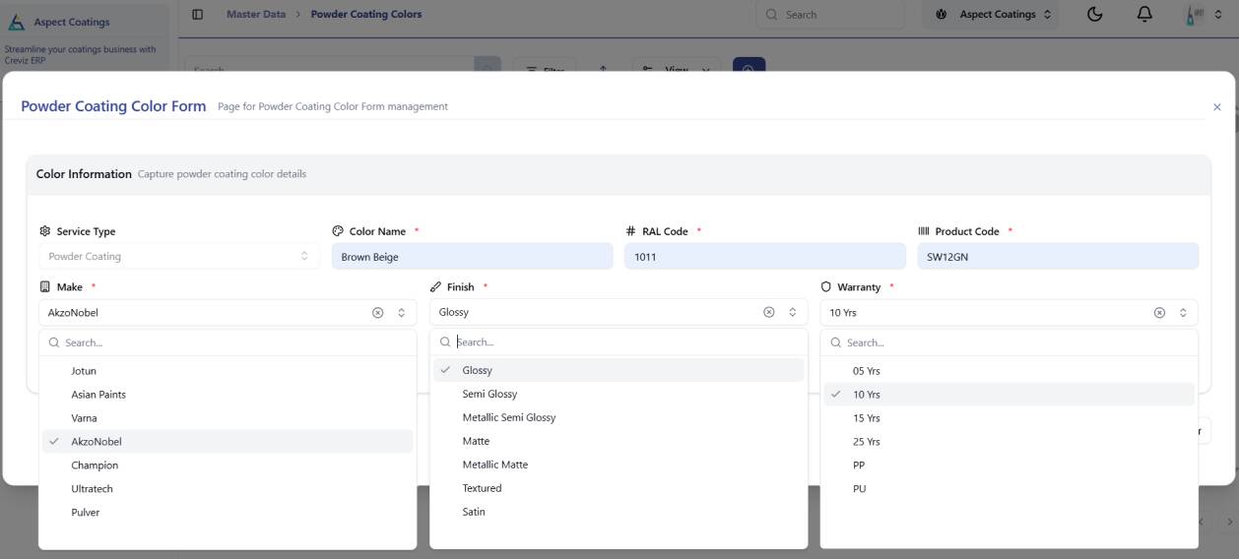Clear the 10 Yrs Warranty selection
Viewport: 1239px width, 559px height.
[1159, 313]
